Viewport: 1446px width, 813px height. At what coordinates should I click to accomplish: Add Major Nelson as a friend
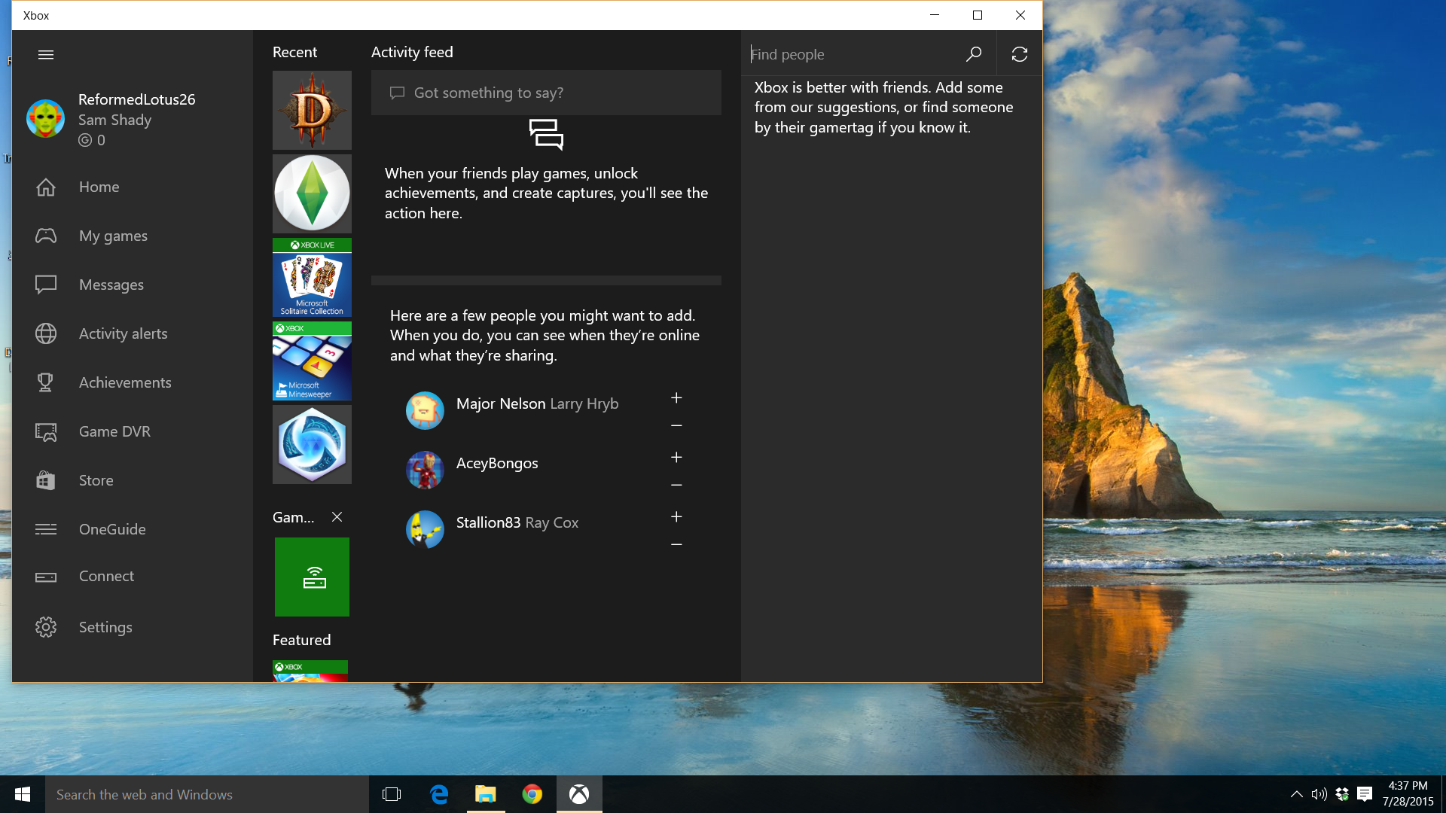pos(676,397)
